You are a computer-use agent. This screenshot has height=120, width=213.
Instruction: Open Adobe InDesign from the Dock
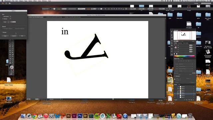(74, 116)
